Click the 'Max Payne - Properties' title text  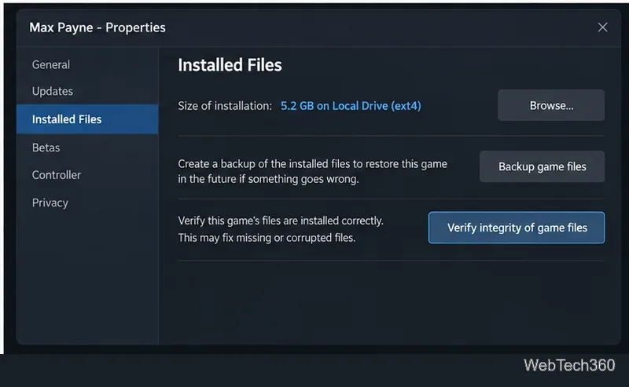click(x=97, y=27)
